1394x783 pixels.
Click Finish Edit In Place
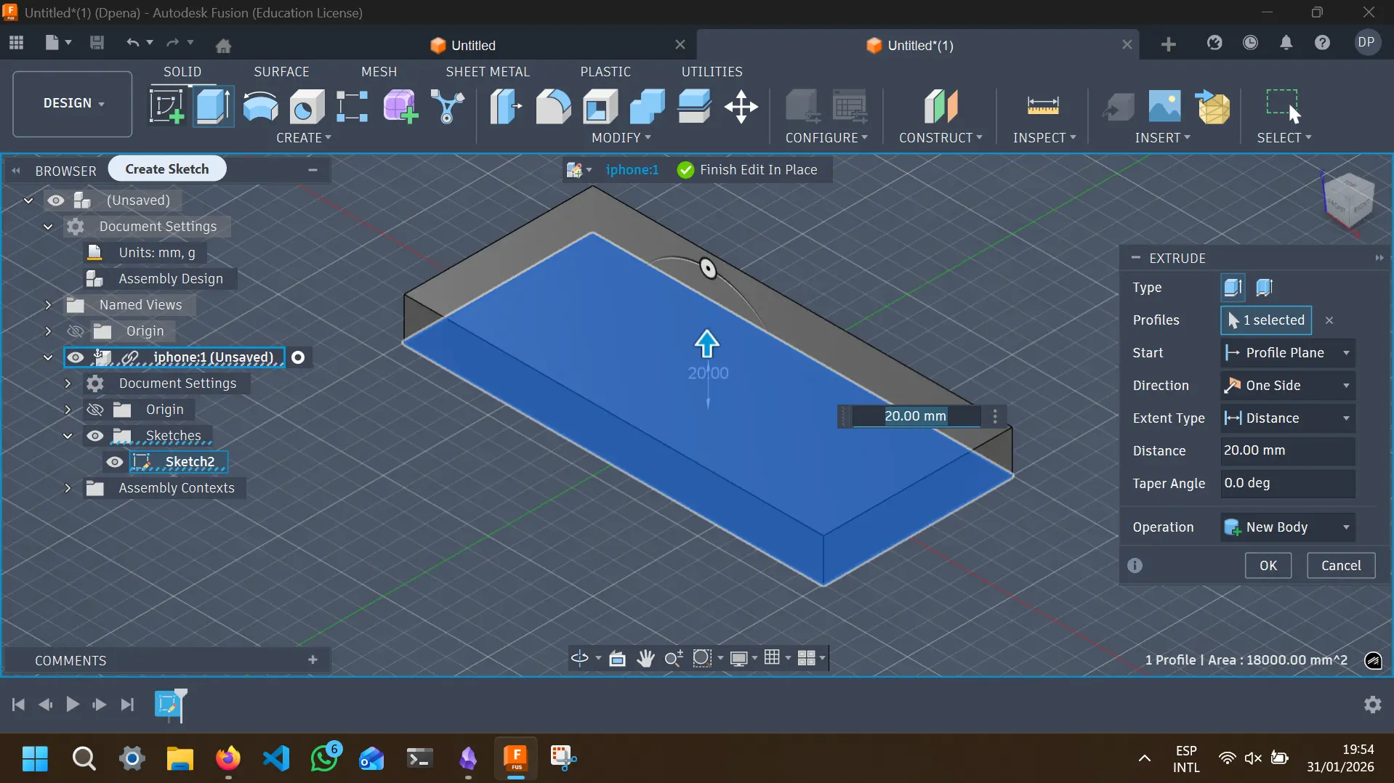747,170
